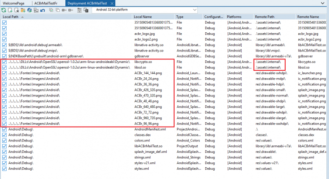The width and height of the screenshot is (329, 179).
Task: Click the styles.xml local name cell
Action: [141, 169]
